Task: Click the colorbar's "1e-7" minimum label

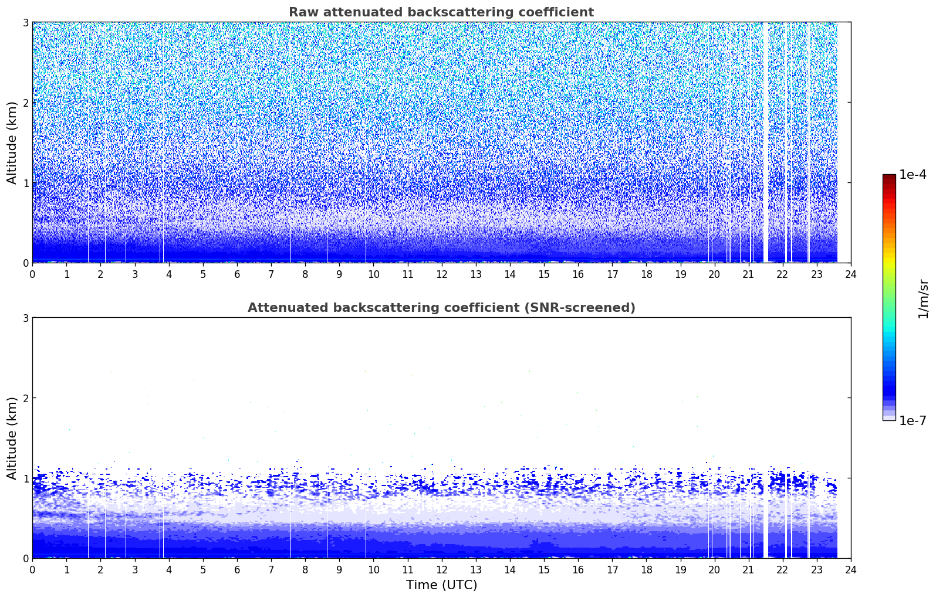Action: pos(913,421)
